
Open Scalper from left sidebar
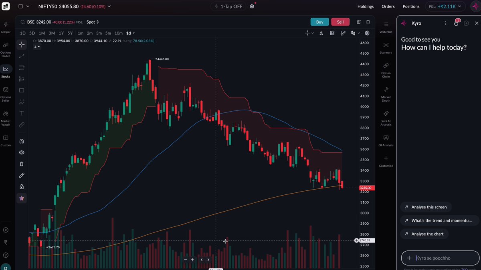[x=6, y=27]
